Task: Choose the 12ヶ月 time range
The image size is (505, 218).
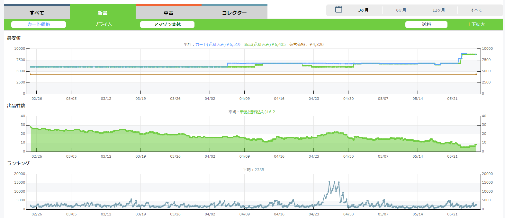Action: pos(438,10)
